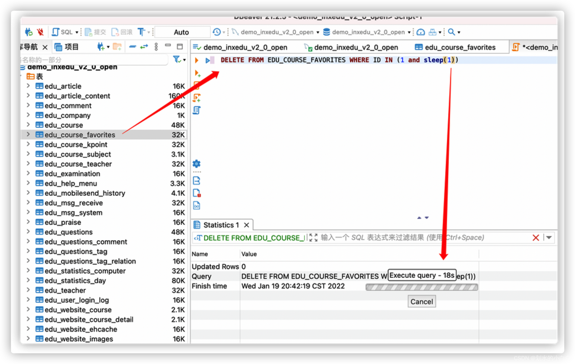This screenshot has width=575, height=364.
Task: Open the filter history dropdown arrow
Action: point(549,237)
